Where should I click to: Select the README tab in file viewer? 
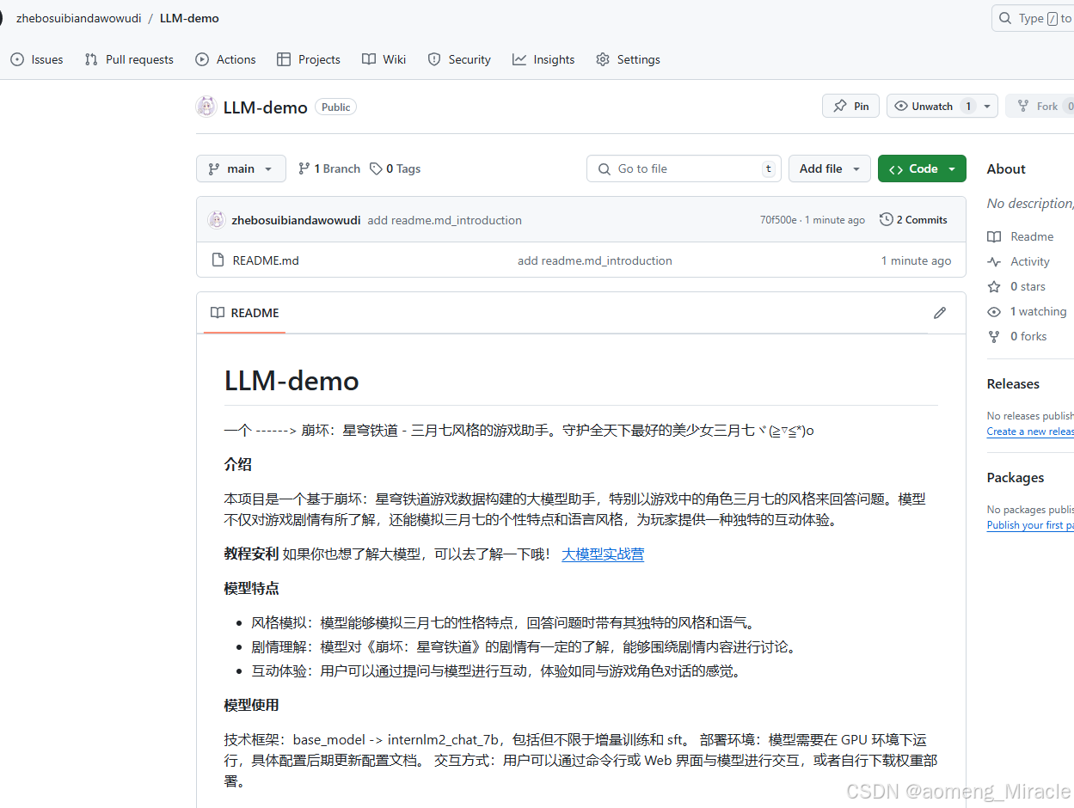pyautogui.click(x=245, y=313)
